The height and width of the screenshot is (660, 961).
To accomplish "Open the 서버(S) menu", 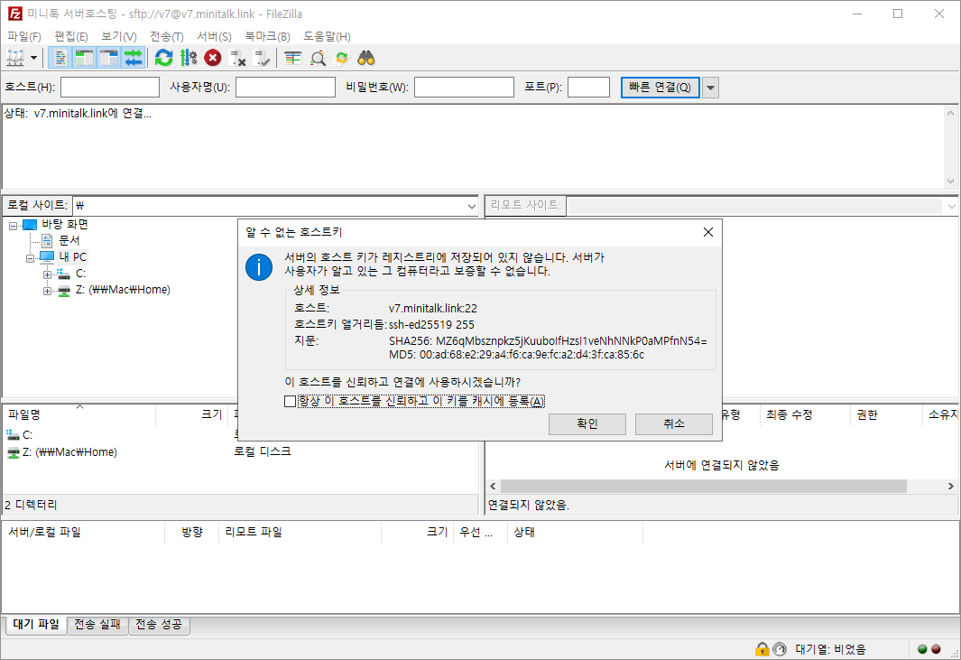I will pyautogui.click(x=214, y=36).
